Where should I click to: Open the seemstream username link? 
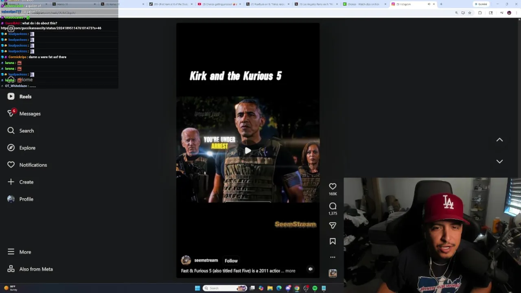(206, 260)
